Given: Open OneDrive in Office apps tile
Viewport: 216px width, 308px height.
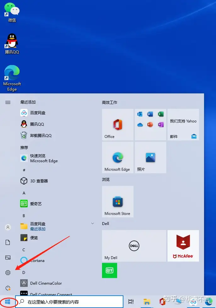Looking at the screenshot, I should [x=140, y=125].
